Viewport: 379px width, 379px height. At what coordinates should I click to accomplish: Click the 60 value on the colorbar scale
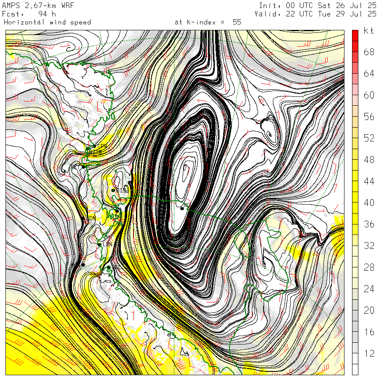click(369, 95)
